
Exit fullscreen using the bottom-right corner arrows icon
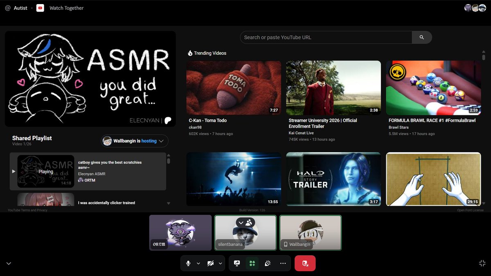click(482, 263)
